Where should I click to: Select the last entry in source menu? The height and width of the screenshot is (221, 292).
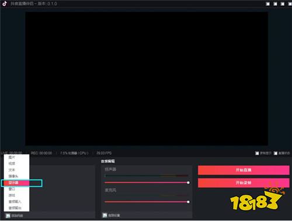[16, 208]
